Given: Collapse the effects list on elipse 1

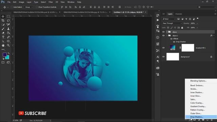Looking at the screenshot, I should coord(214,36).
